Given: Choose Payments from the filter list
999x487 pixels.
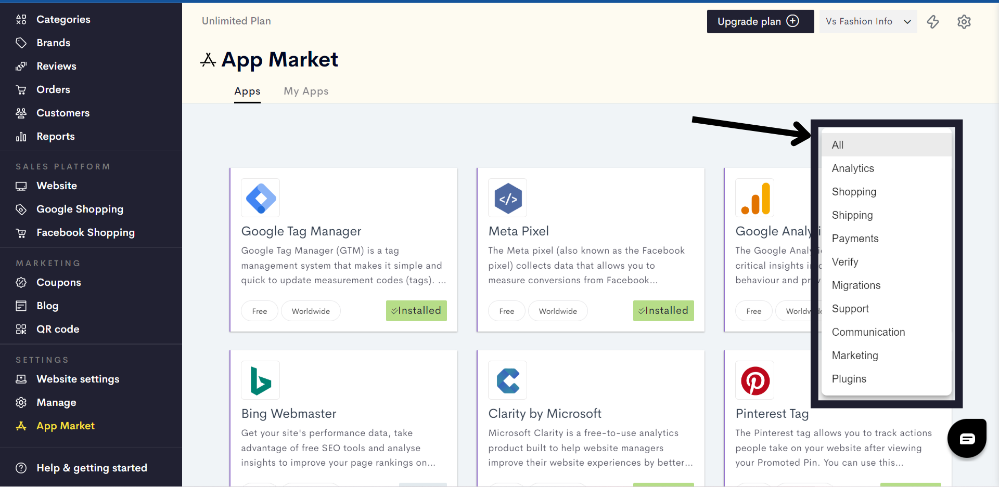Looking at the screenshot, I should [x=887, y=239].
